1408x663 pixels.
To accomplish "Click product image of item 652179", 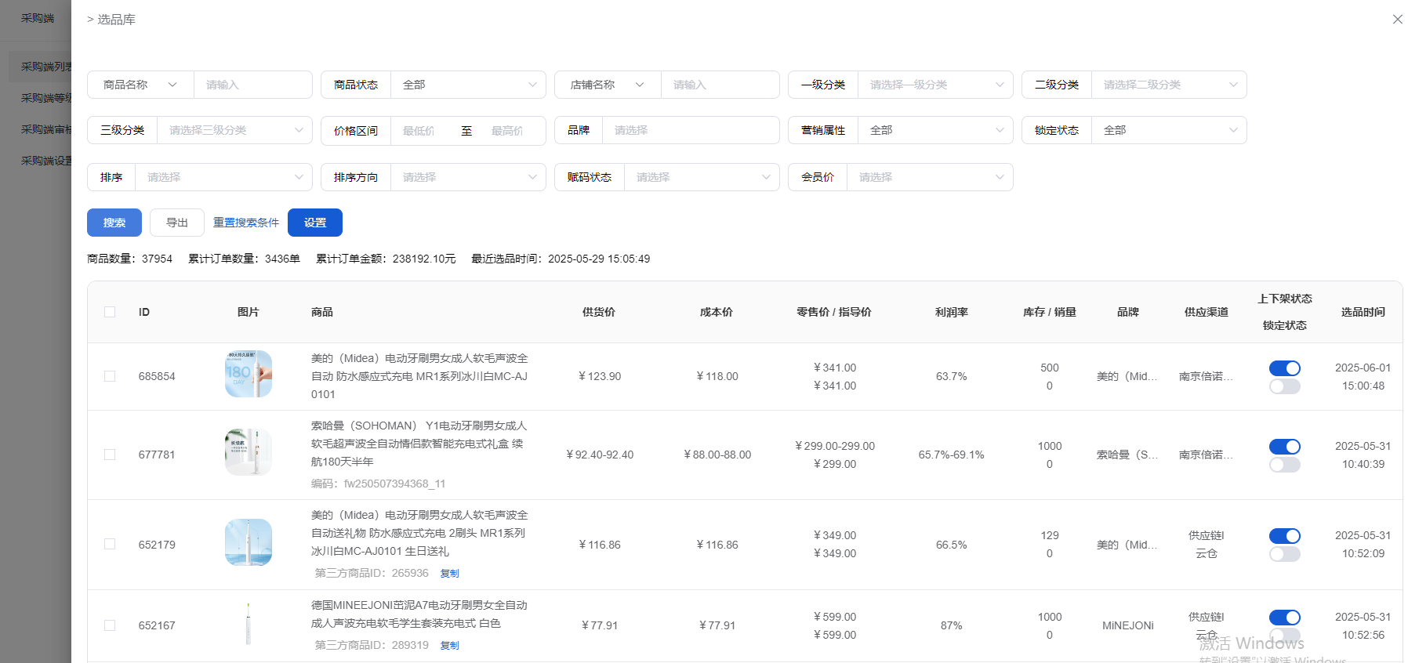I will click(248, 542).
